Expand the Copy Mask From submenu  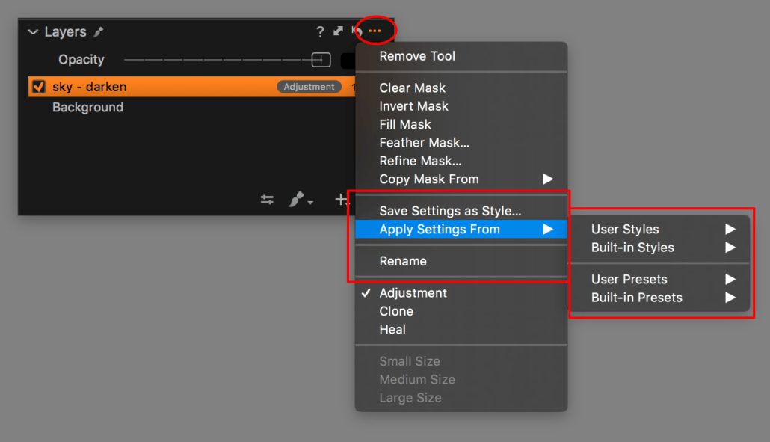pos(430,179)
